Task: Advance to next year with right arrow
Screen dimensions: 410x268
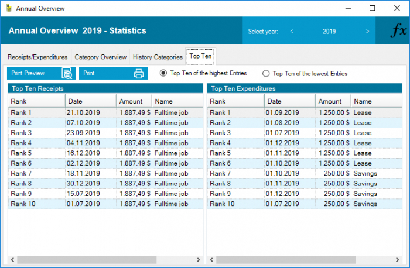Action: (x=367, y=32)
